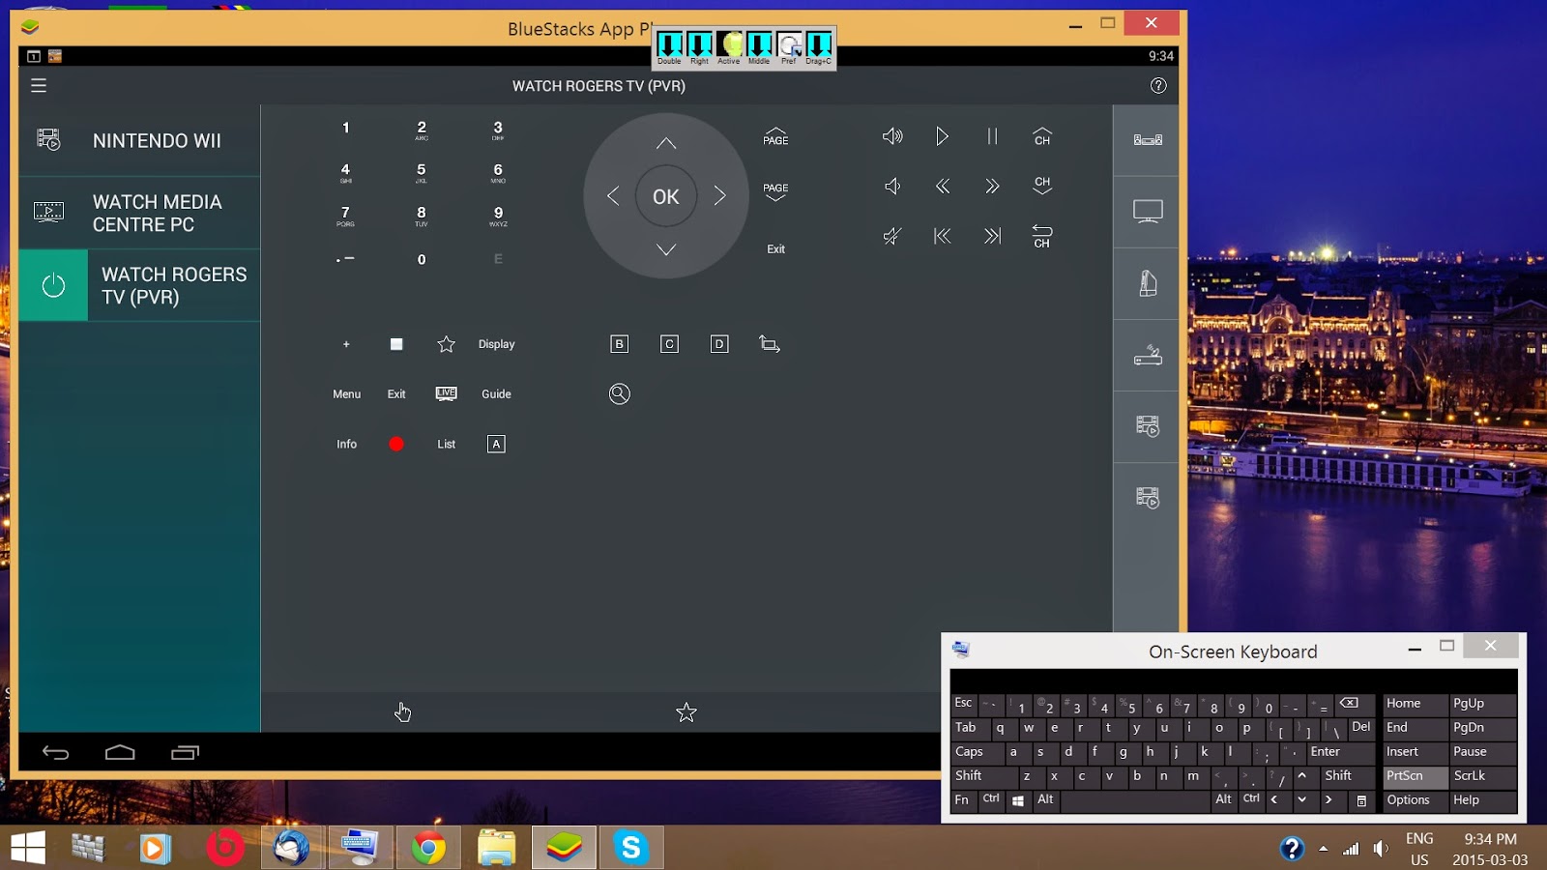
Task: Click the Android recent apps button
Action: (x=185, y=753)
